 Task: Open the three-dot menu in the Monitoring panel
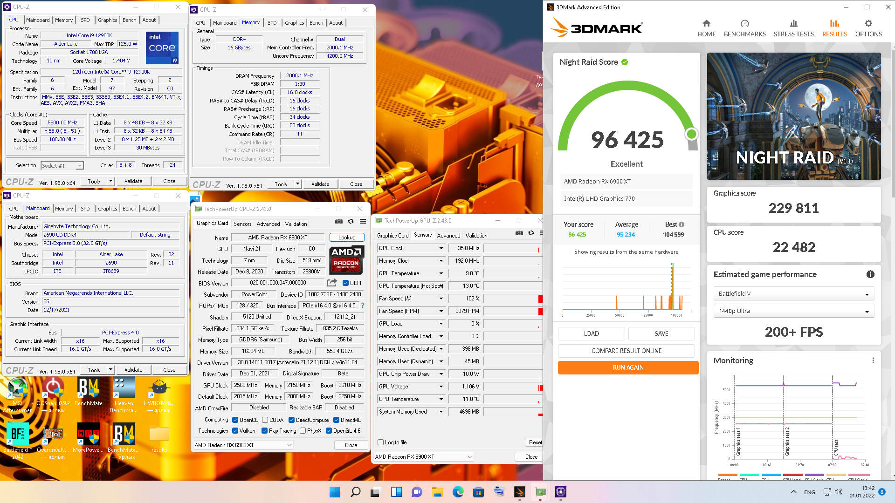(873, 360)
